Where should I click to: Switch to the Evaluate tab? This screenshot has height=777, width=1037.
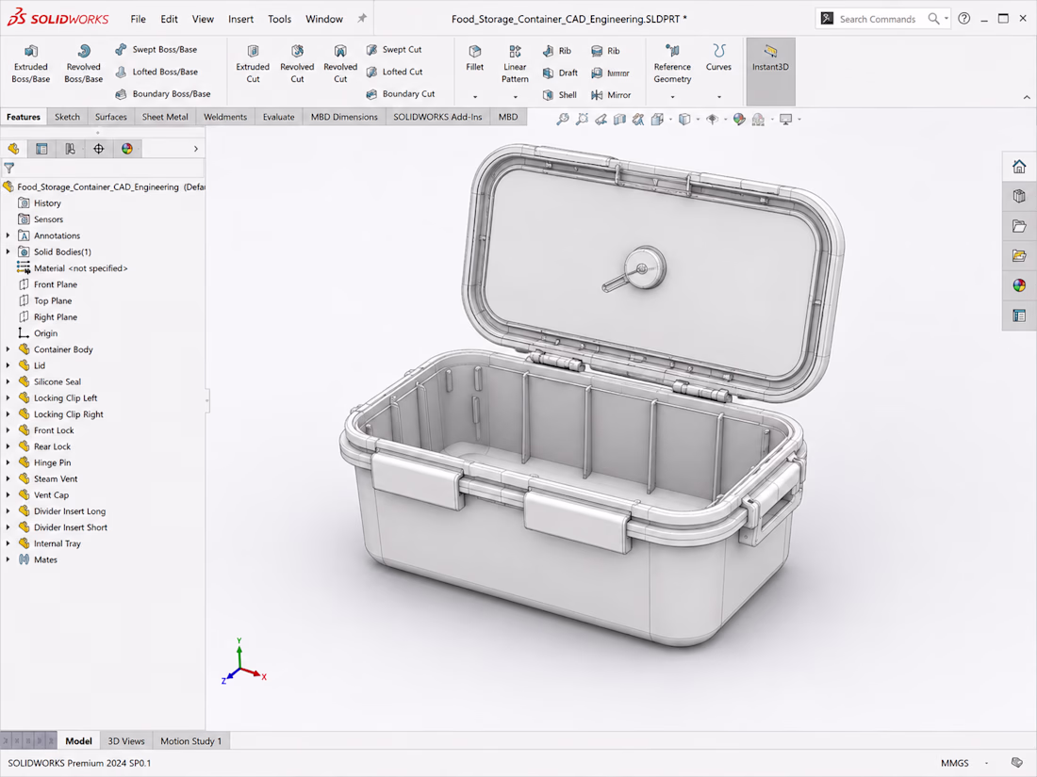click(x=278, y=117)
